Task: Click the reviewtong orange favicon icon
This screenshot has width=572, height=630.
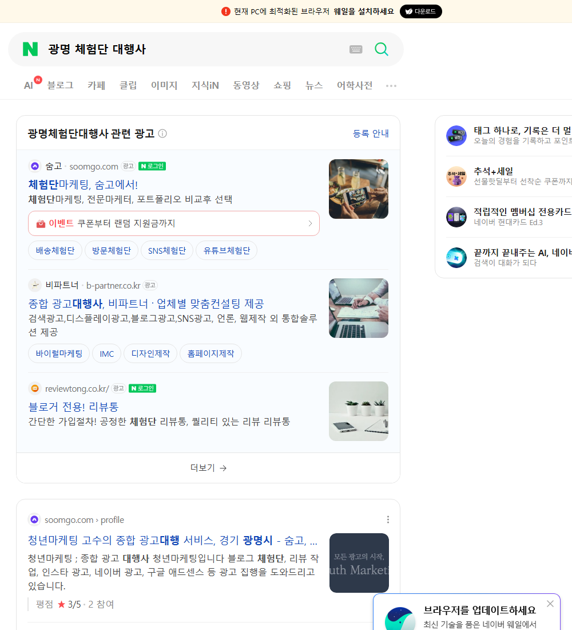Action: coord(35,388)
